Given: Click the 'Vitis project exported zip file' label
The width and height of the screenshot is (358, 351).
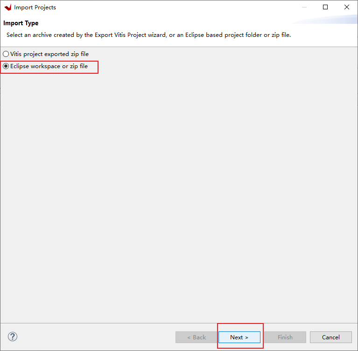Looking at the screenshot, I should click(49, 54).
